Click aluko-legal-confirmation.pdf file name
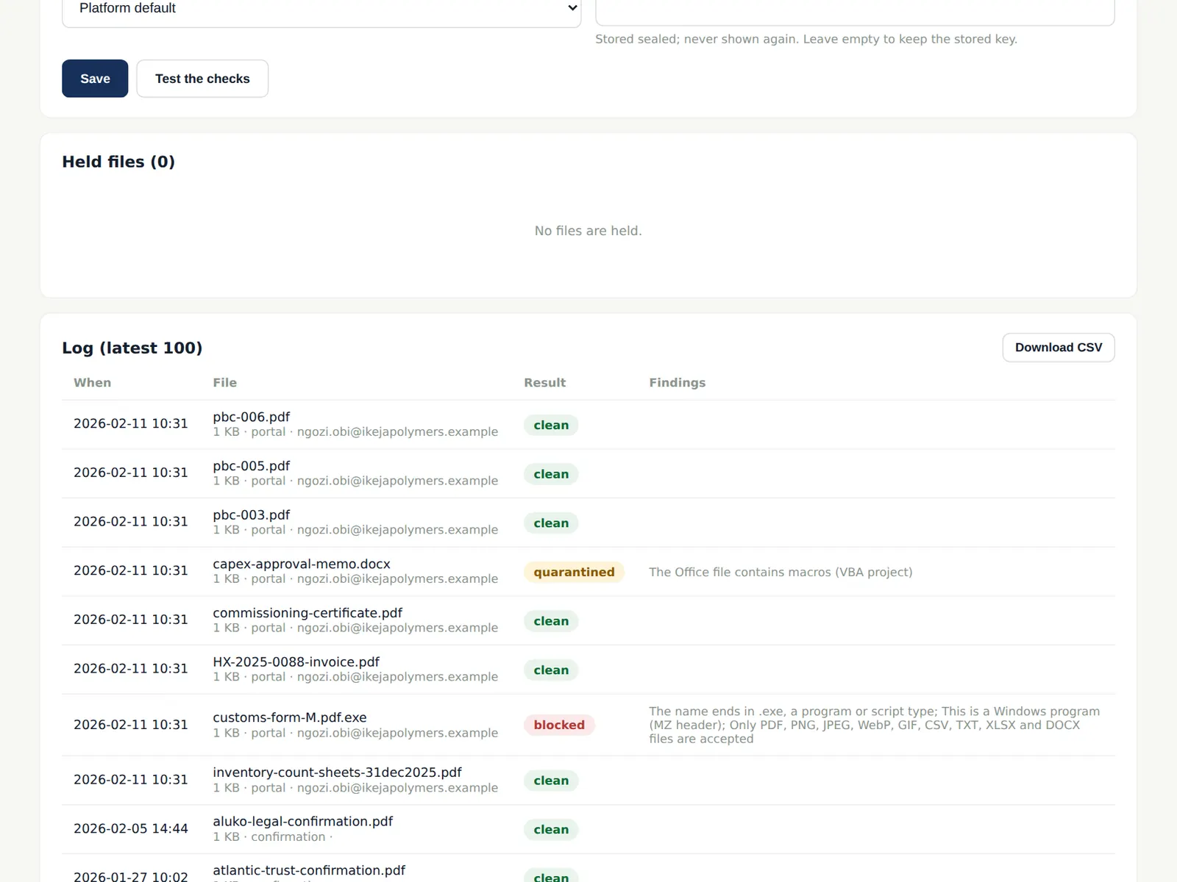The image size is (1177, 882). tap(303, 821)
